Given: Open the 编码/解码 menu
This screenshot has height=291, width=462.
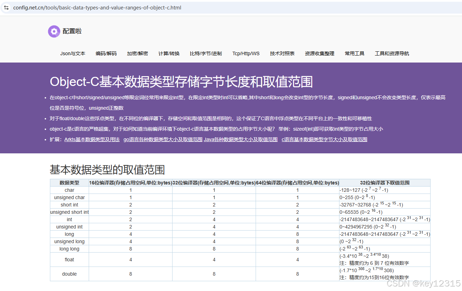Looking at the screenshot, I should tap(106, 53).
